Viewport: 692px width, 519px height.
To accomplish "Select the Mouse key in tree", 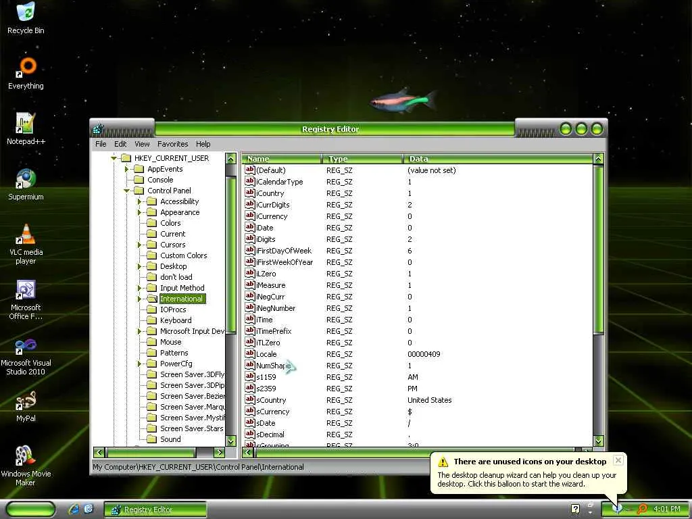I will pos(171,342).
